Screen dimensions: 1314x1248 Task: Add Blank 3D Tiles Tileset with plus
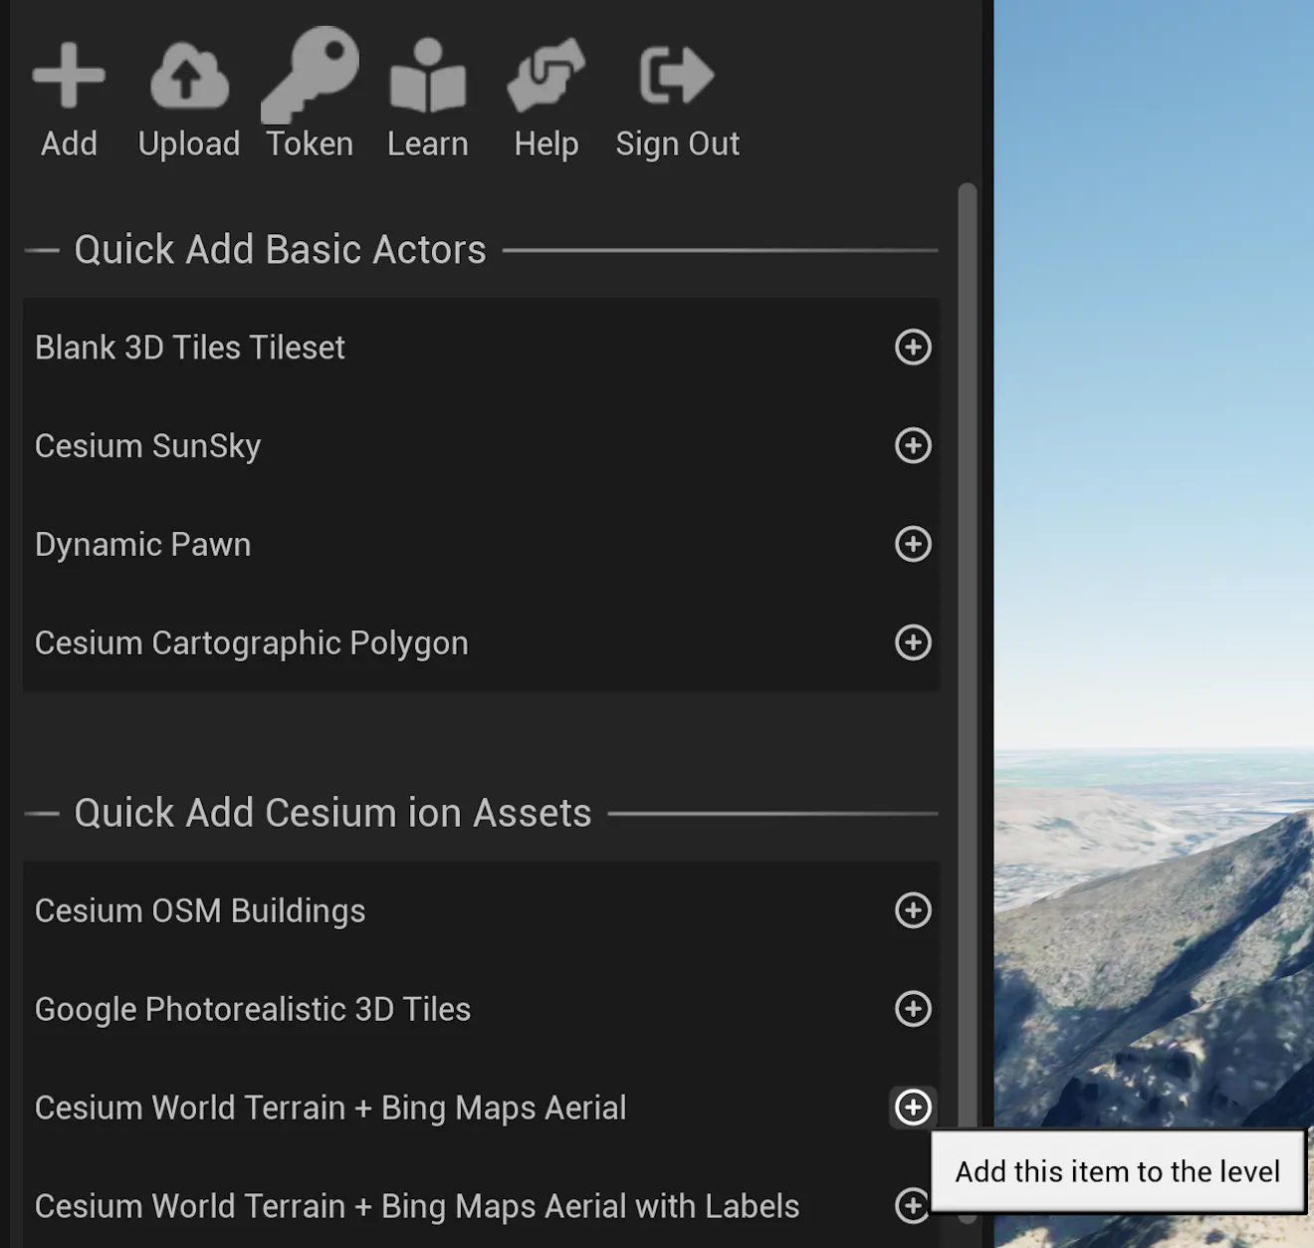[x=913, y=347]
